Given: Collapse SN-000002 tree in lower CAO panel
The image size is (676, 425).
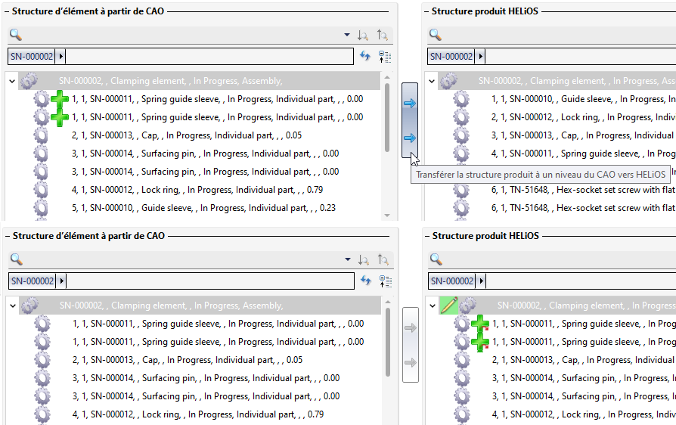Looking at the screenshot, I should click(x=13, y=306).
